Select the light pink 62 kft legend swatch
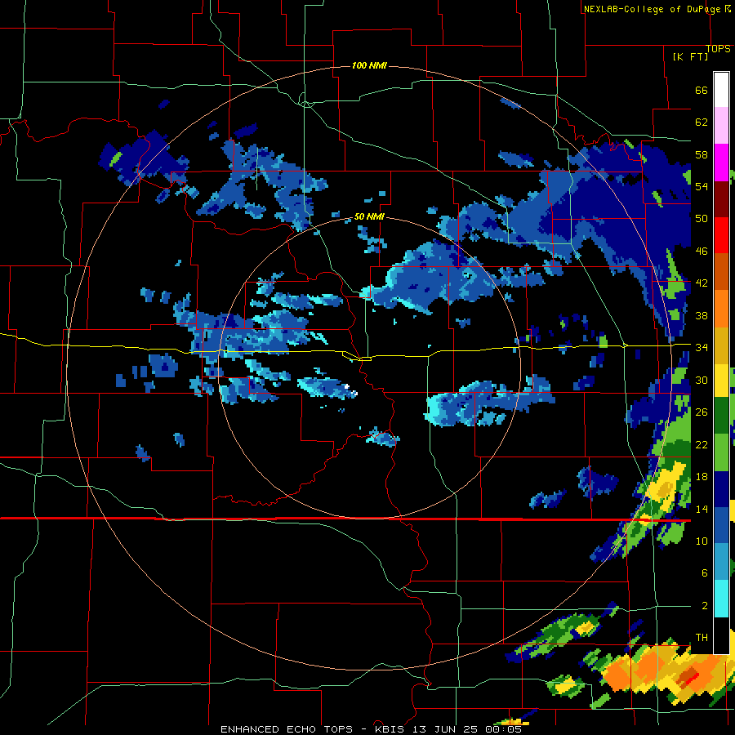This screenshot has width=735, height=735. (x=721, y=125)
